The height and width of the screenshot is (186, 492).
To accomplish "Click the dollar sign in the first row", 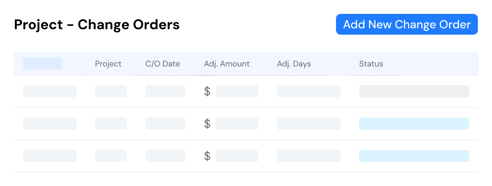I will (x=207, y=91).
